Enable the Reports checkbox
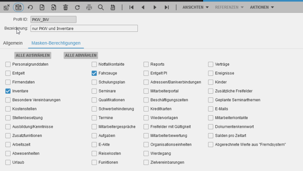Screen dimensions: 303x171 (x=146, y=64)
